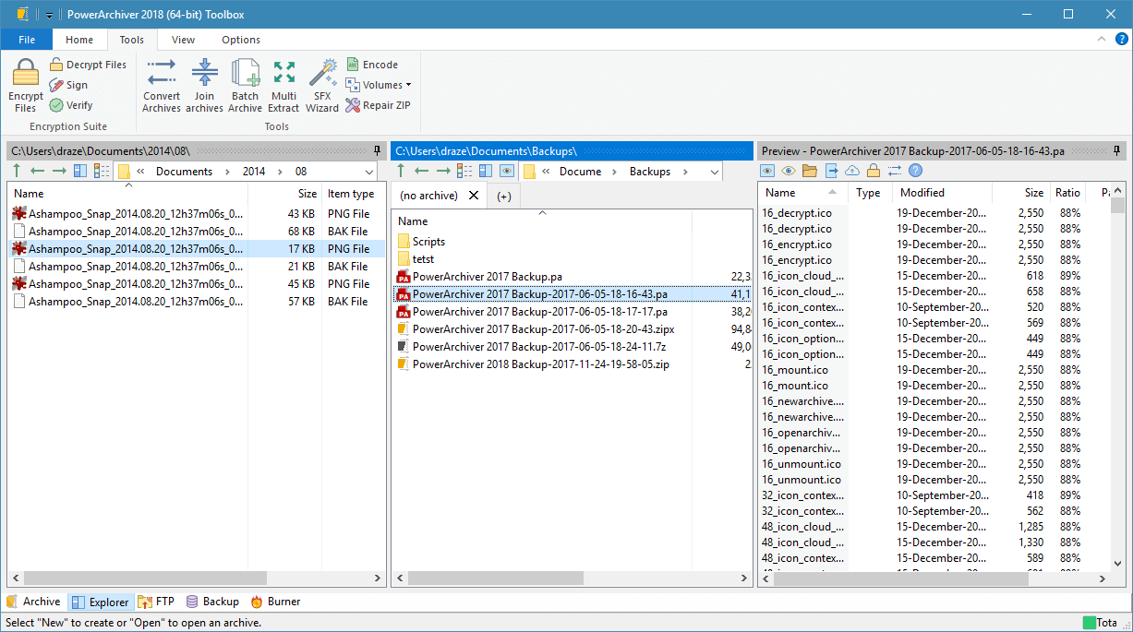Open the Burner mode tab

click(275, 602)
